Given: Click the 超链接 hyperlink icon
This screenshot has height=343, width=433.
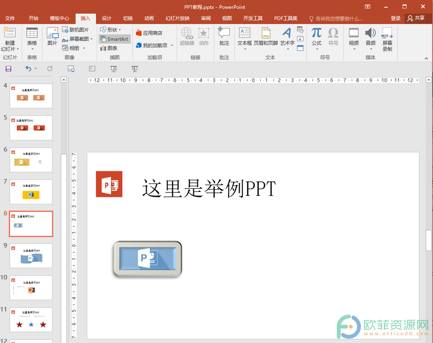Looking at the screenshot, I should coord(187,33).
